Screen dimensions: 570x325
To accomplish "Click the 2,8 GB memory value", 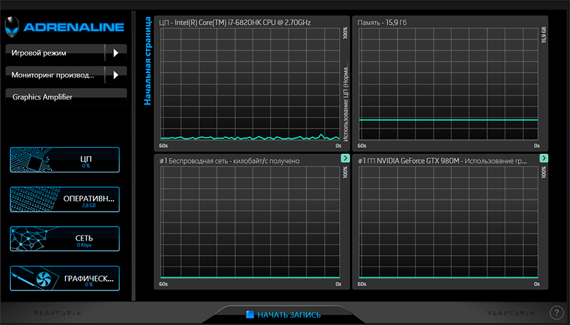I will pyautogui.click(x=89, y=206).
